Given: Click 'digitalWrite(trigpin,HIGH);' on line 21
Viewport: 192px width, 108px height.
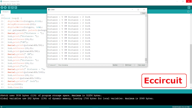Looking at the screenshot, I should coord(25,21).
